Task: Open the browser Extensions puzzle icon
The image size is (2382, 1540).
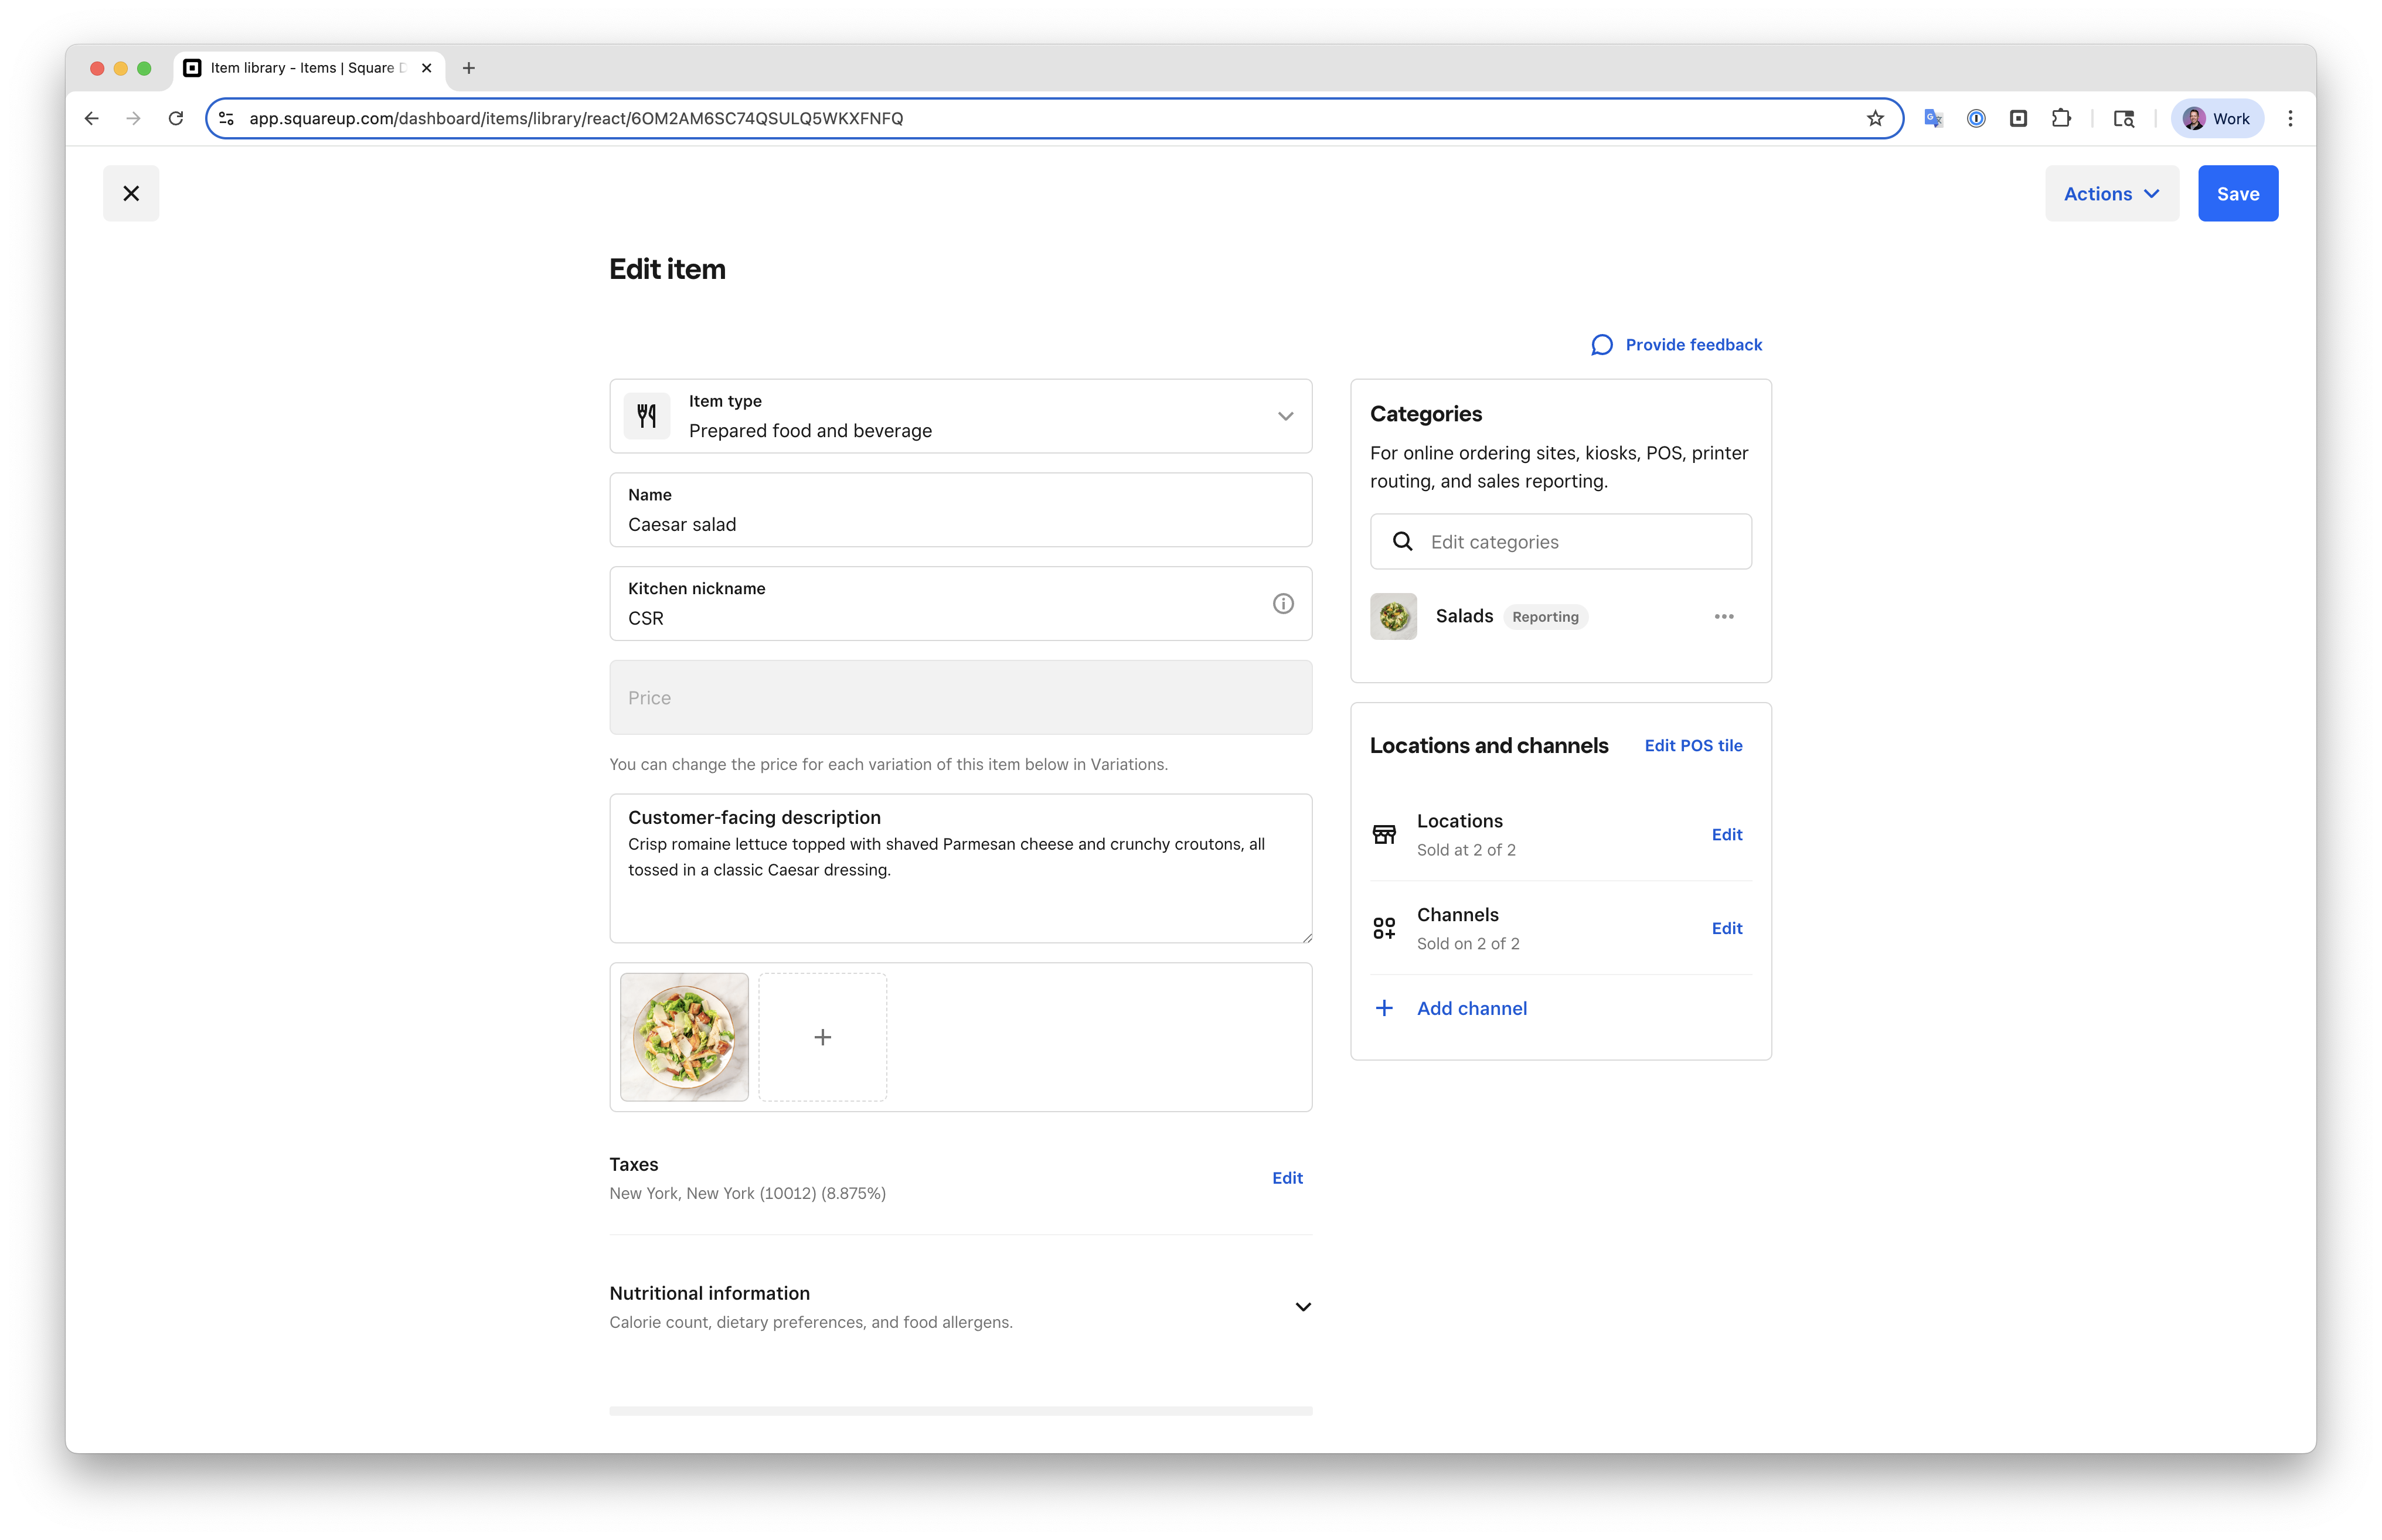Action: pos(2060,118)
